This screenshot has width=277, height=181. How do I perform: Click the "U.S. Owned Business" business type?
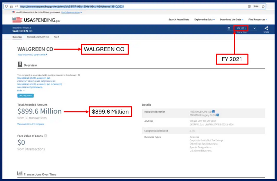(200, 151)
